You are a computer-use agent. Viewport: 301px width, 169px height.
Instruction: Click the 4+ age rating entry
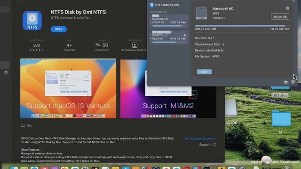(69, 46)
